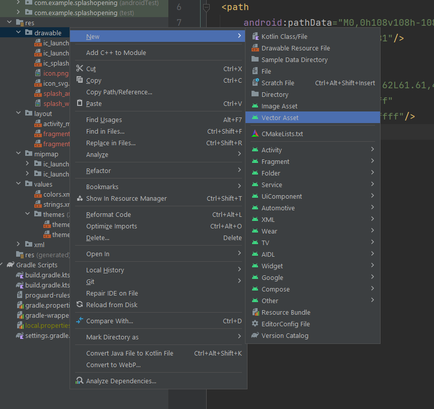Click the Gradle elephant icon on build.gradle.kts
The image size is (434, 409).
(x=18, y=275)
